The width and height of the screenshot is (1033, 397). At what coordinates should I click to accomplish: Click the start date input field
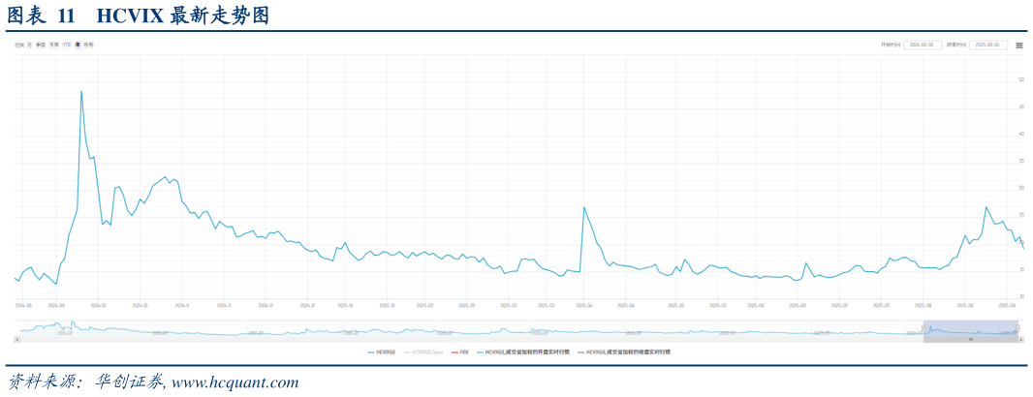(923, 46)
